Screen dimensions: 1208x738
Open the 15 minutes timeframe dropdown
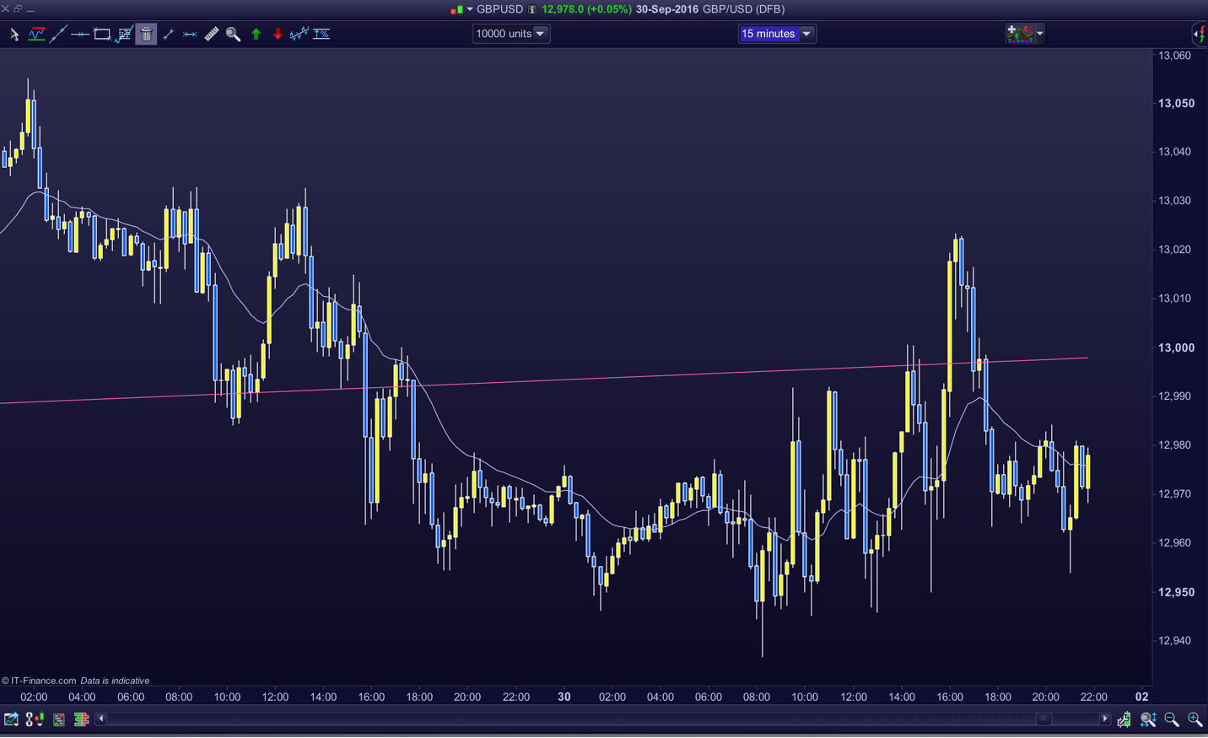click(776, 34)
